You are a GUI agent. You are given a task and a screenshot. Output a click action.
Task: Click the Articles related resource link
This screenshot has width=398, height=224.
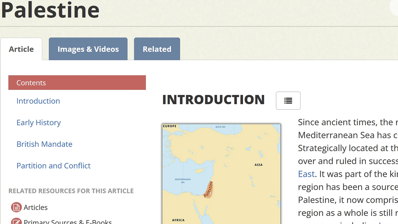pyautogui.click(x=35, y=207)
